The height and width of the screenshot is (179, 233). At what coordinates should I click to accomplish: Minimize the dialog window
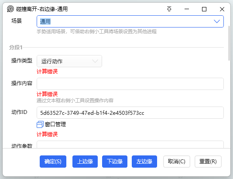pyautogui.click(x=187, y=9)
